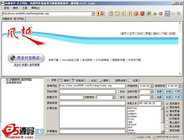
Task: Uncheck the 完成提示 option
Action: point(167,104)
